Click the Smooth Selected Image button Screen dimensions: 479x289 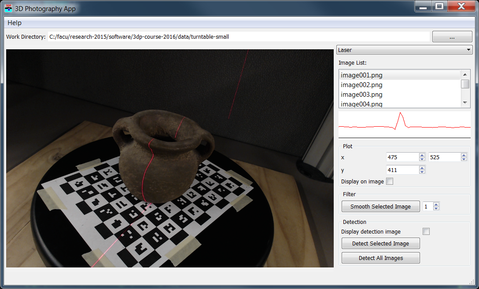coord(381,207)
